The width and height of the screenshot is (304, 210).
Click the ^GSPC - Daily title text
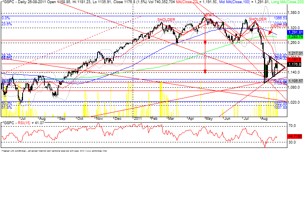point(14,2)
